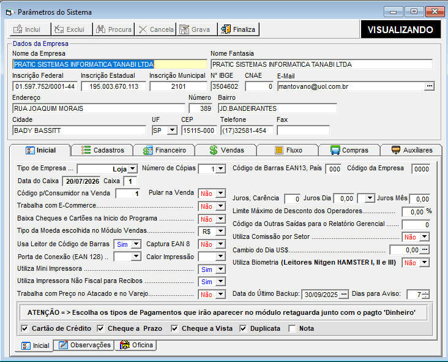
Task: Click the Limite Máximo de Desconto field
Action: tap(413, 212)
